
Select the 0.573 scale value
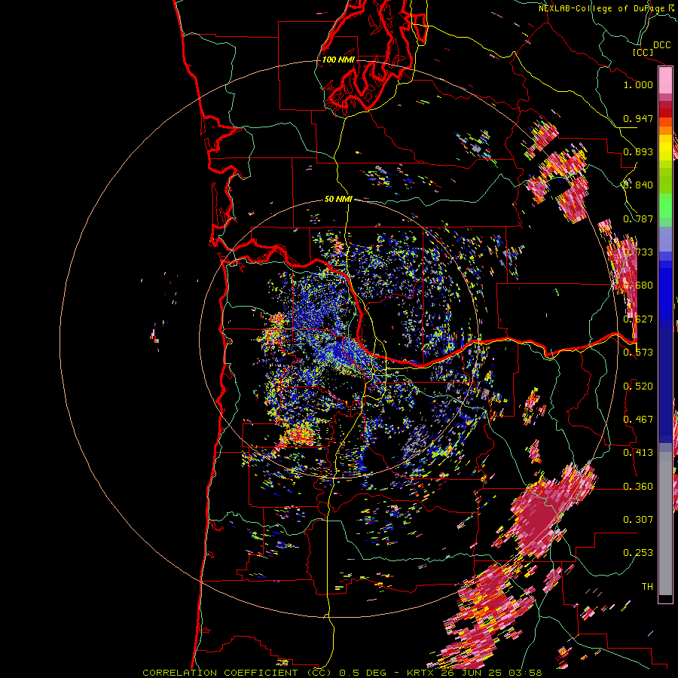coord(638,353)
